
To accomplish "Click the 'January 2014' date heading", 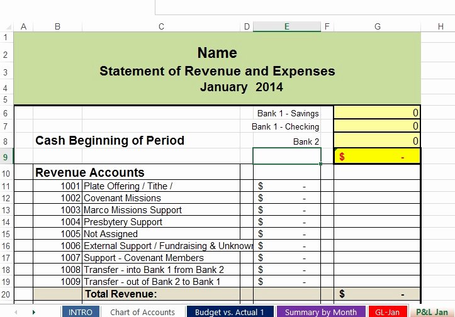I will (x=242, y=87).
